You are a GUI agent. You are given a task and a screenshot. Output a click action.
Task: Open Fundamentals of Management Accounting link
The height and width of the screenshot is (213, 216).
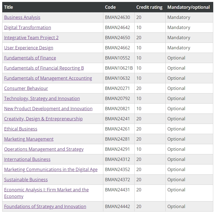48,78
